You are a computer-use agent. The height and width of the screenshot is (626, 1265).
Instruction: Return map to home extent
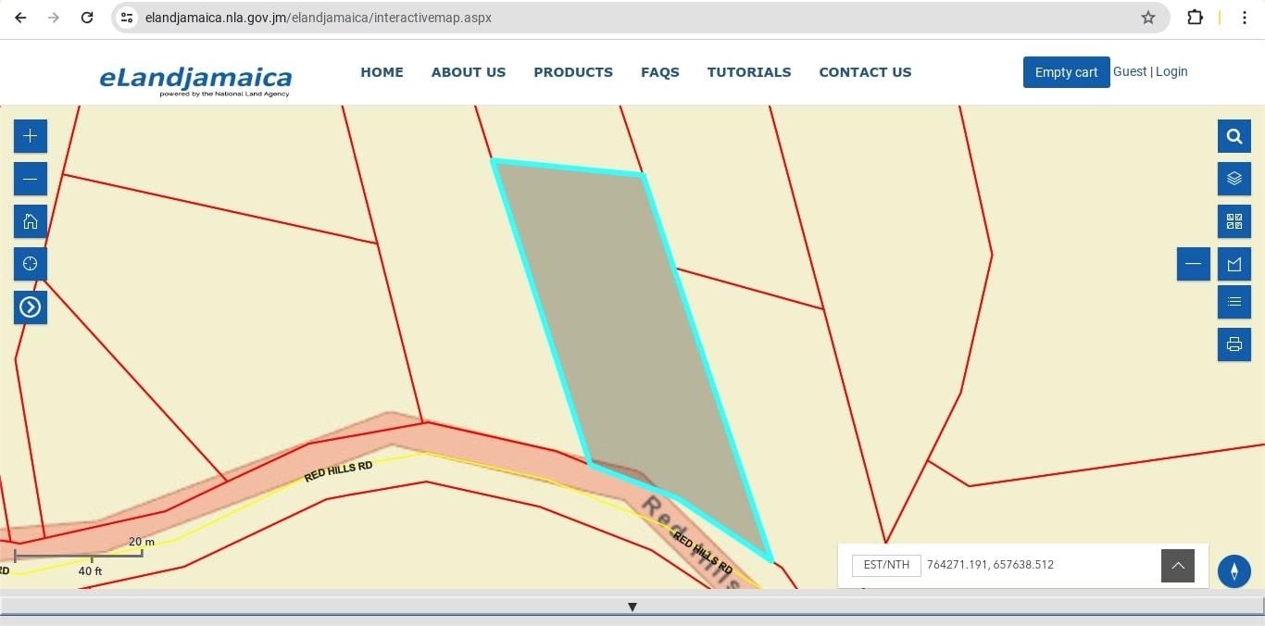coord(30,221)
